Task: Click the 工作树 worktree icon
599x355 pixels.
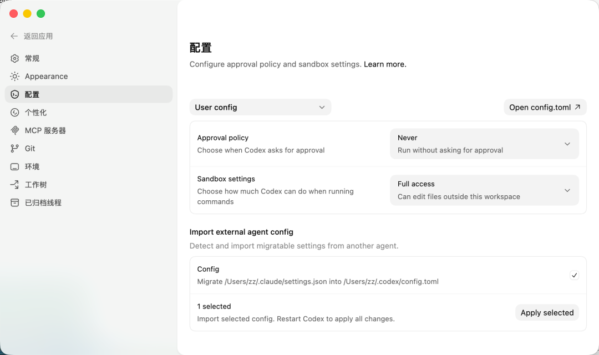Action: click(x=15, y=185)
